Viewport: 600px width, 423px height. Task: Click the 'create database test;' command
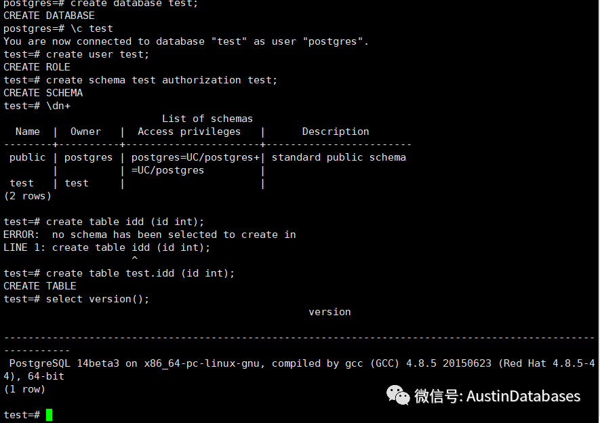(x=122, y=3)
